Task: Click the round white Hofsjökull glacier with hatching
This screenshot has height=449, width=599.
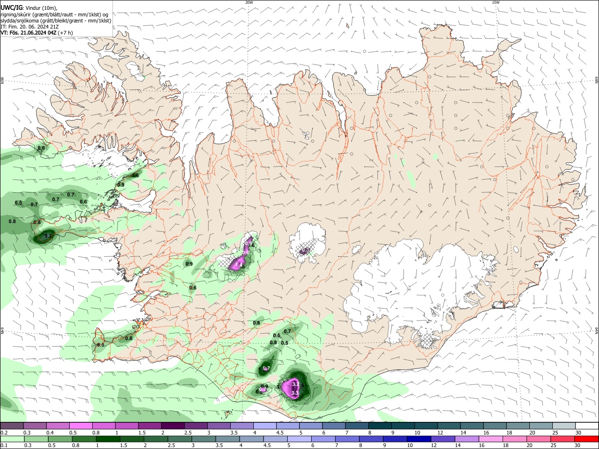Action: coord(307,243)
